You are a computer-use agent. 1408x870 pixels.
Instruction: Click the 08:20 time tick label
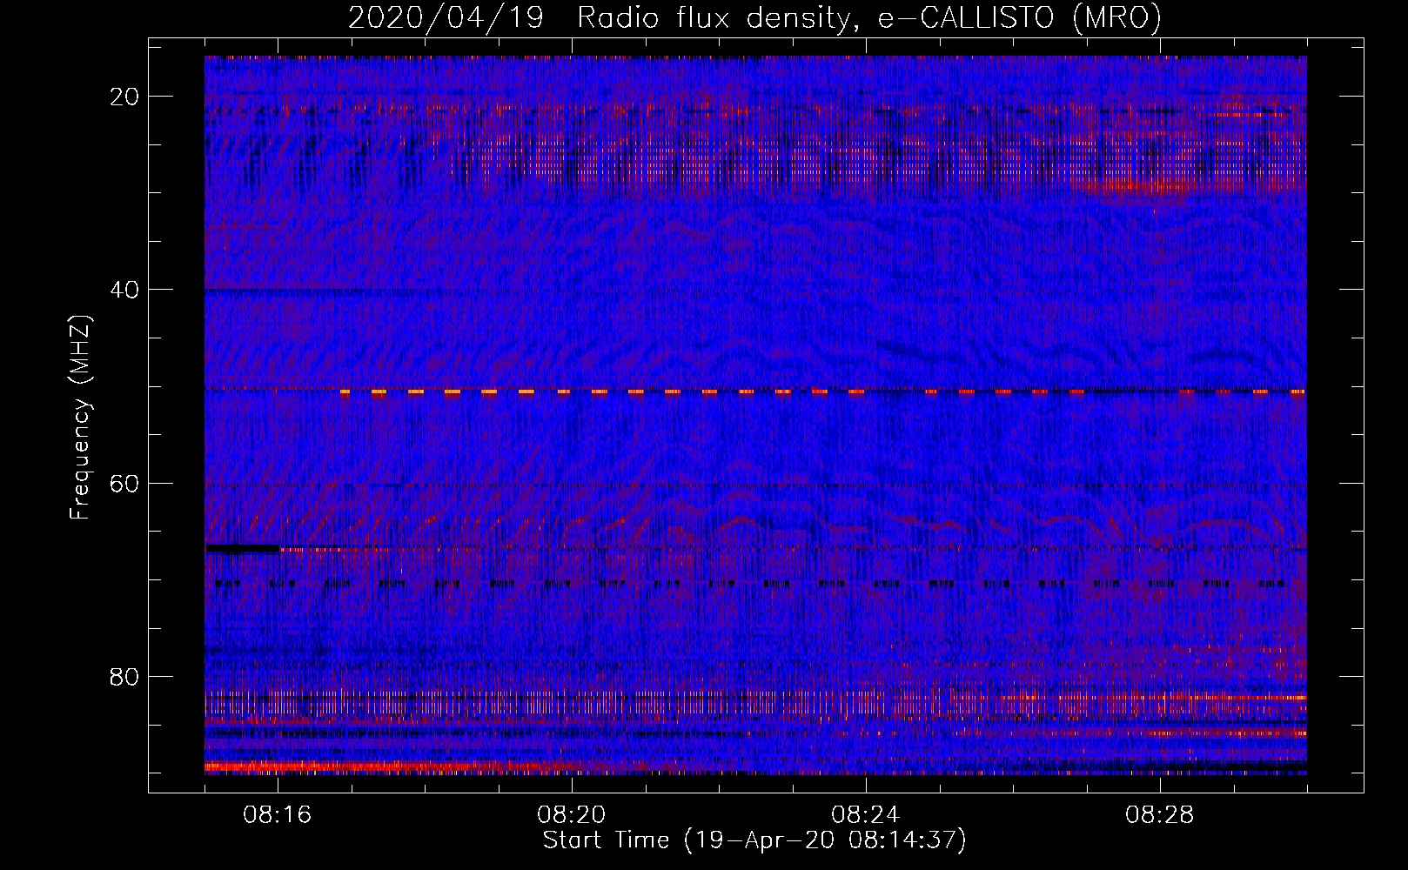click(x=572, y=814)
